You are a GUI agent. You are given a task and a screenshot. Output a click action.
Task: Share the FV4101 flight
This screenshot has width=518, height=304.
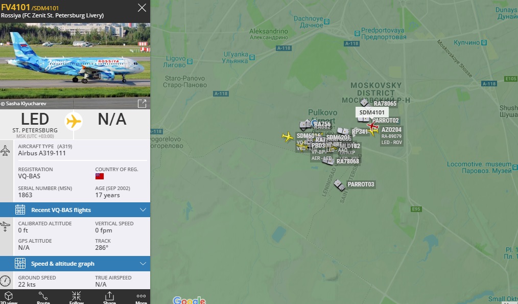click(109, 297)
